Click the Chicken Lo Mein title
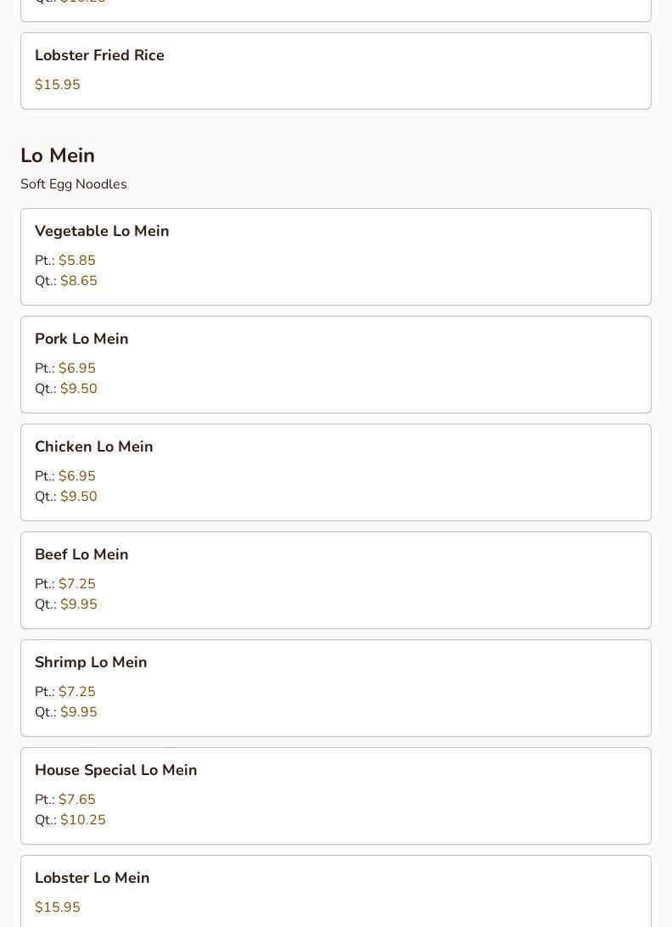Viewport: 672px width, 927px height. (x=93, y=447)
